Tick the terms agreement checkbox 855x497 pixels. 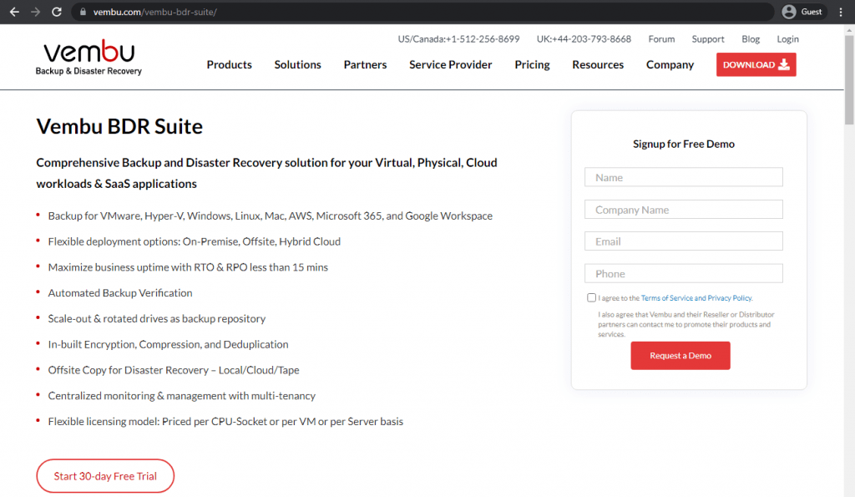[591, 297]
